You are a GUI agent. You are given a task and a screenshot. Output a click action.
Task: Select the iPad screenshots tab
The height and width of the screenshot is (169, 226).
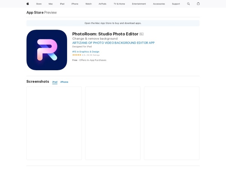(x=55, y=82)
